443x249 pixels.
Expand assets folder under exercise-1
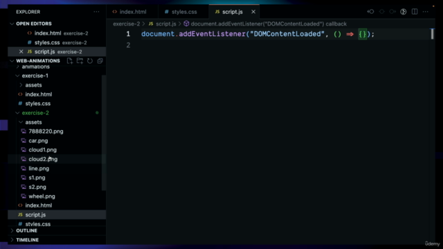pyautogui.click(x=33, y=85)
